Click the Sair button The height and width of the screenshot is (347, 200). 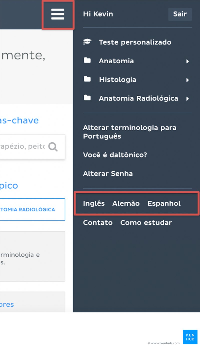coord(180,14)
